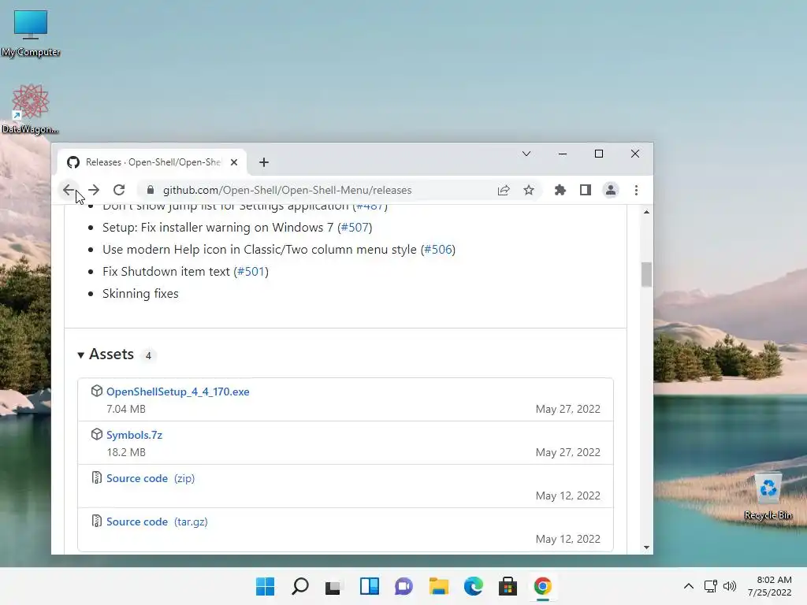
Task: Open the Chrome extensions puzzle icon
Action: [x=560, y=190]
